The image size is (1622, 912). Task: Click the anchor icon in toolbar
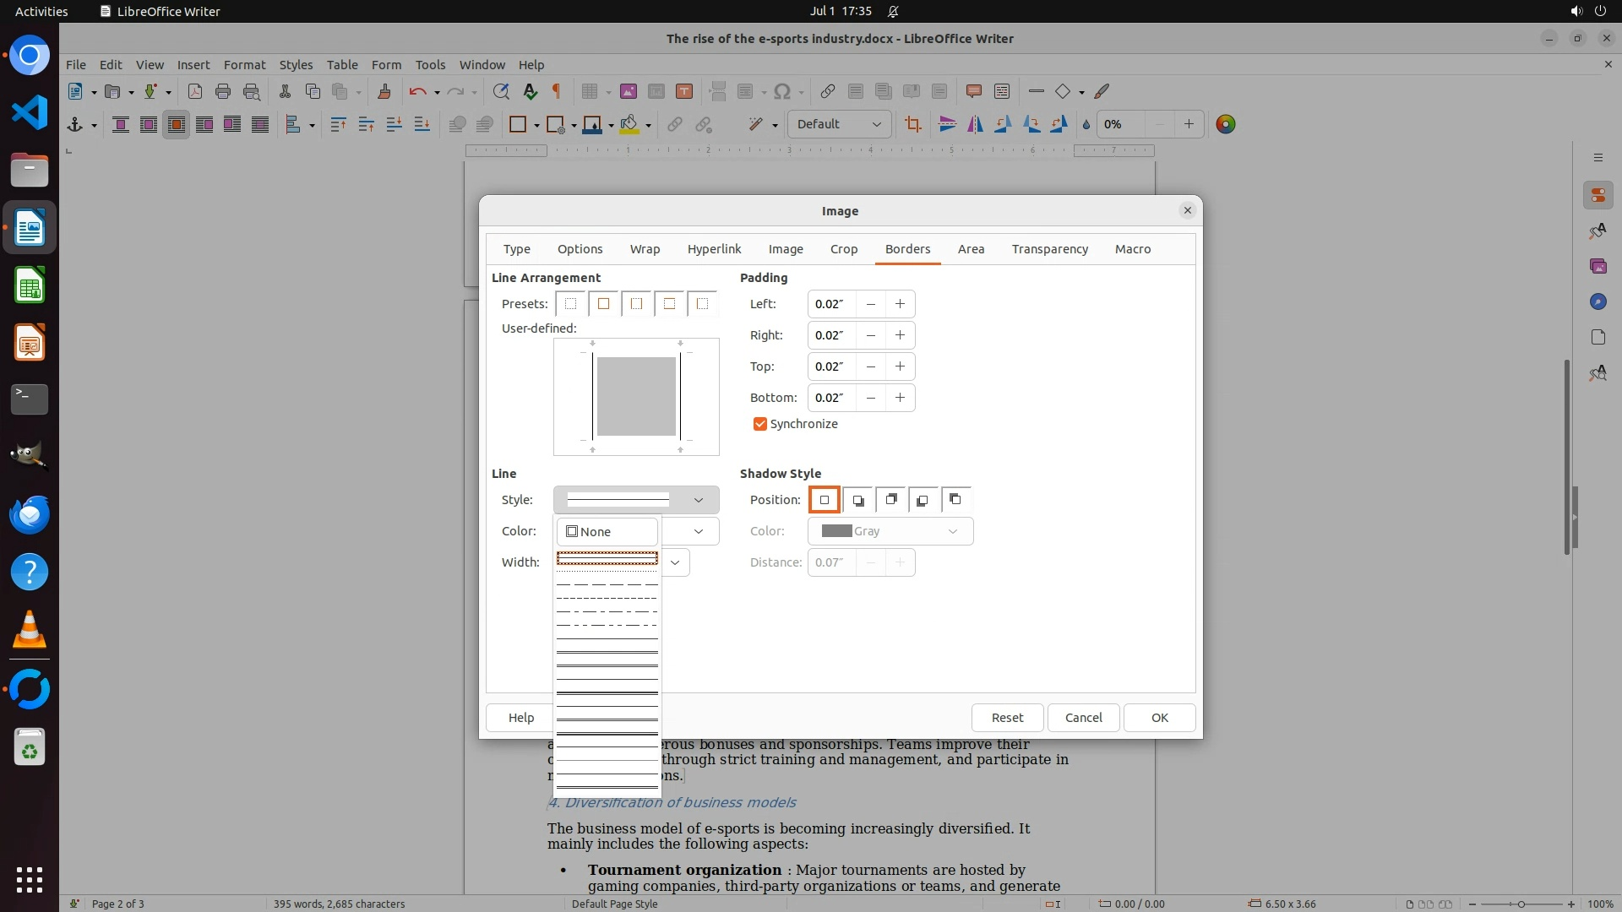[75, 124]
